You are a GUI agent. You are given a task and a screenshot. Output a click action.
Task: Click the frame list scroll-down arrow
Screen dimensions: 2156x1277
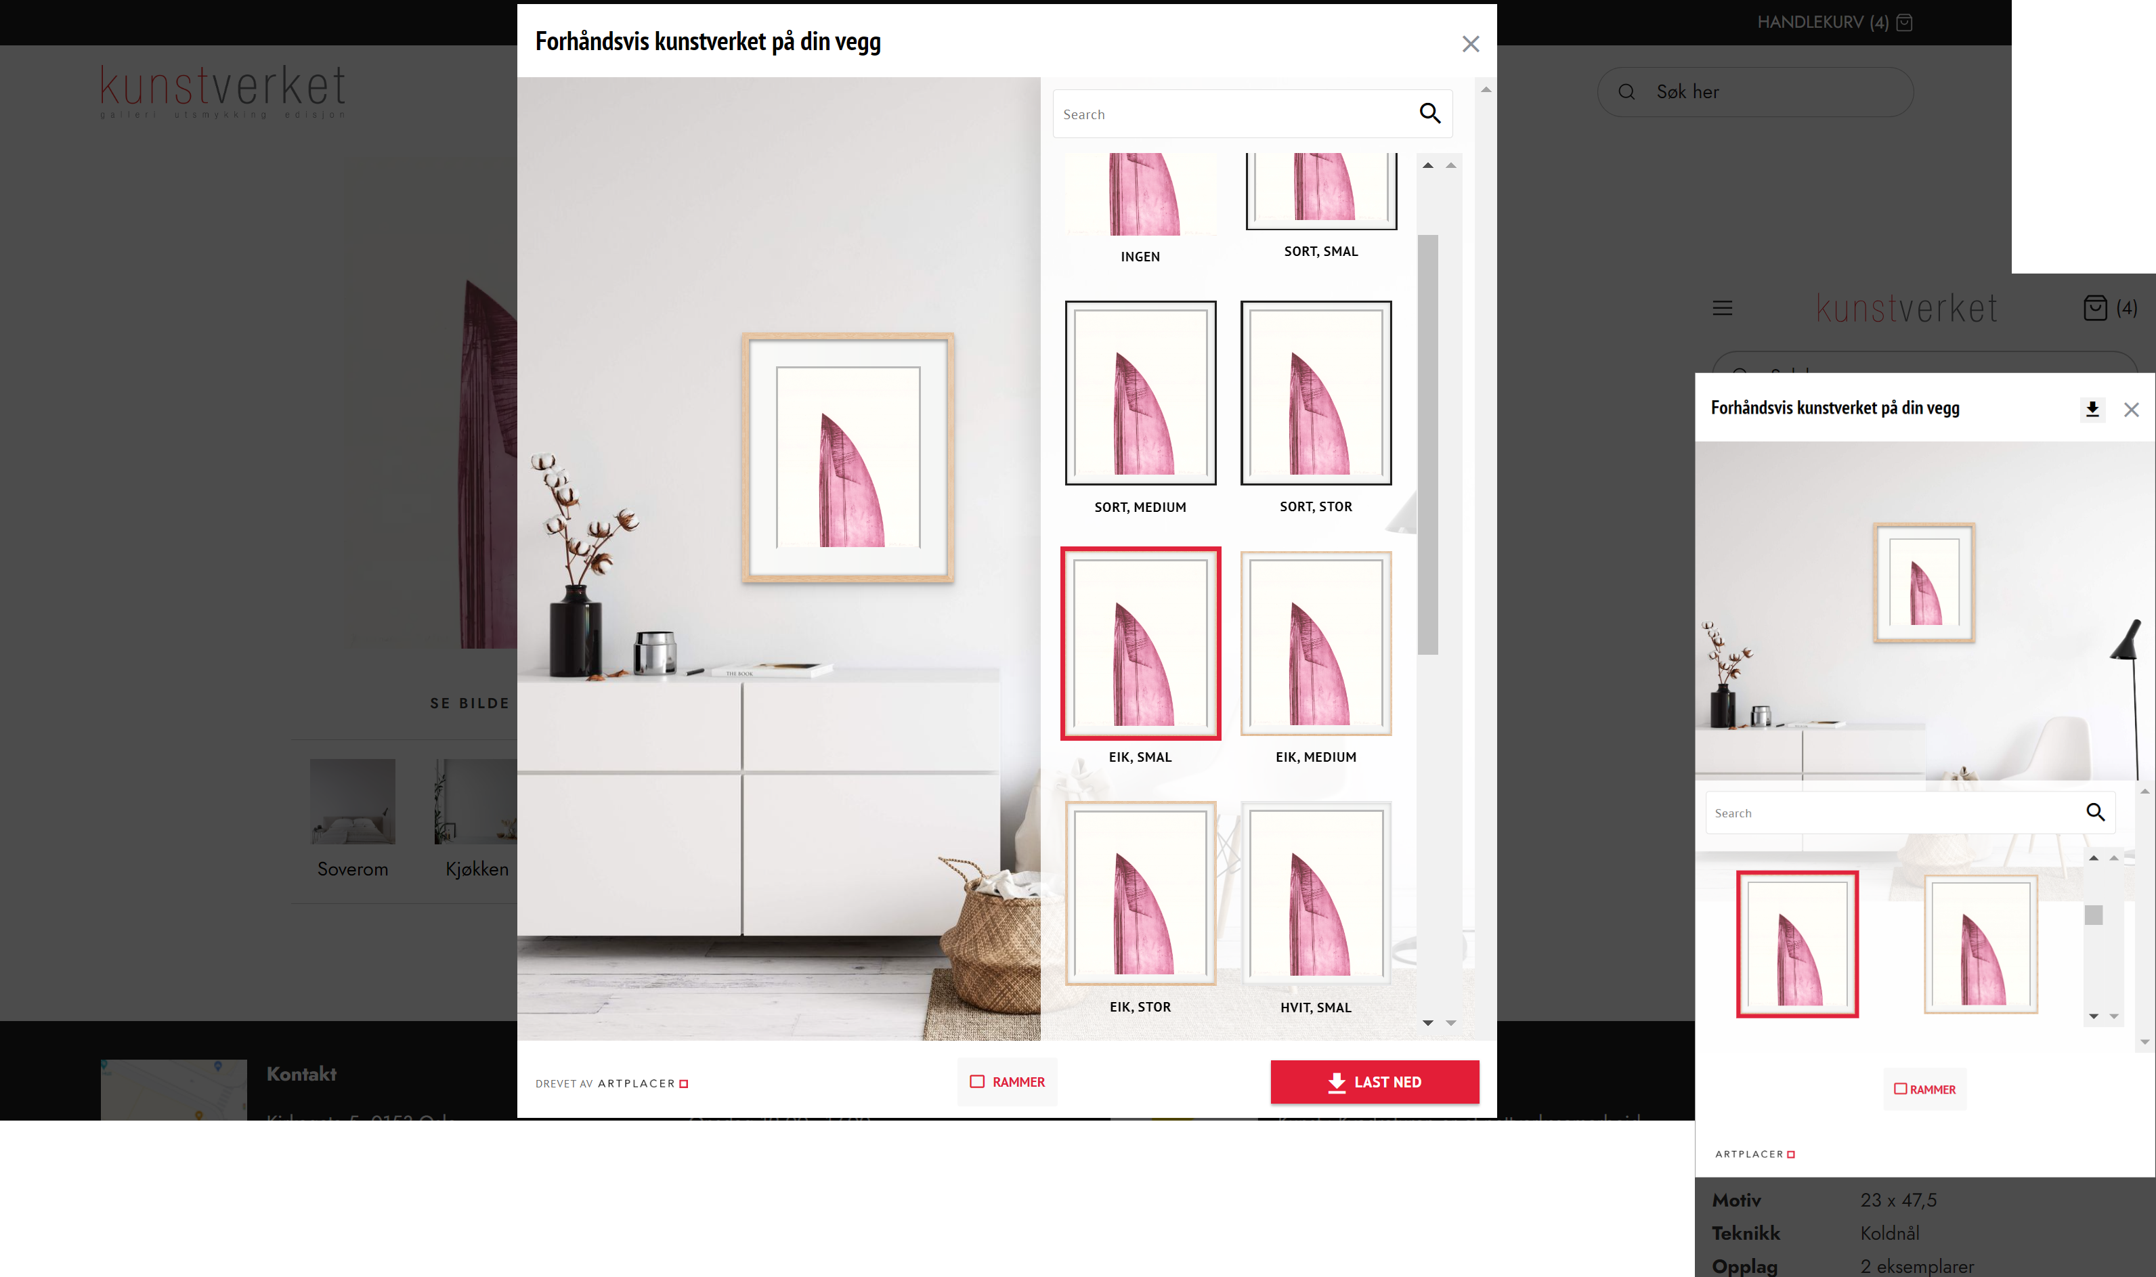click(1427, 1022)
